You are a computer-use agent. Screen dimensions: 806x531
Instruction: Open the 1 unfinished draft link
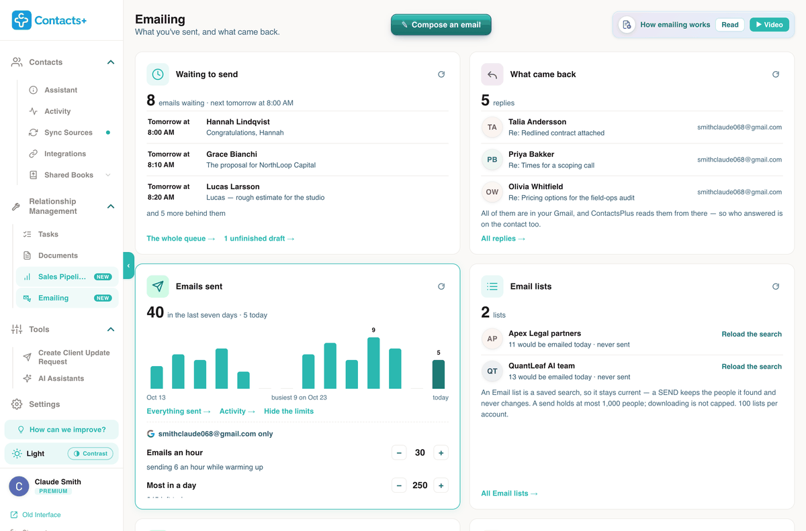(x=259, y=238)
